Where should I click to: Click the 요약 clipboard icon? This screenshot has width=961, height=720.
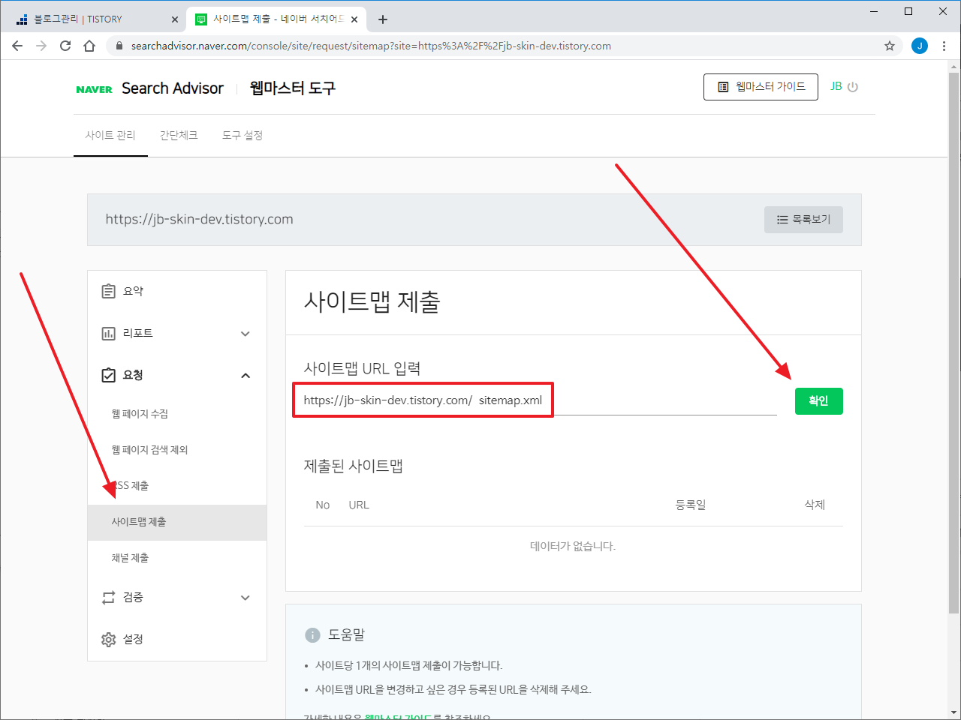click(109, 291)
